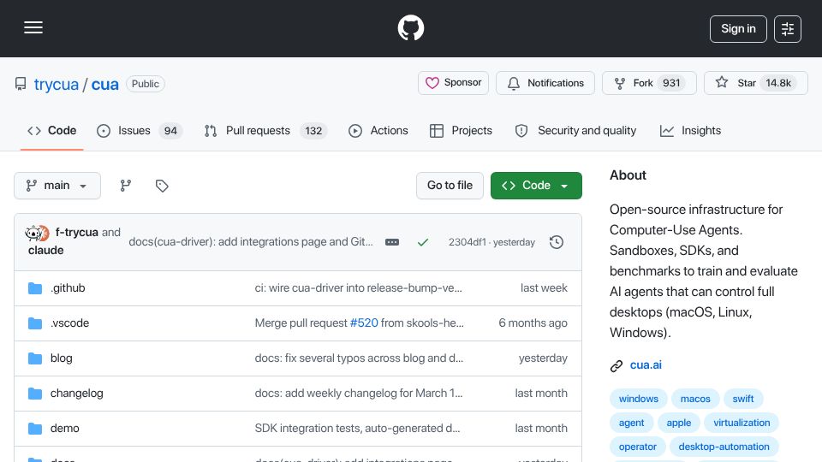
Task: Open Security and quality tab
Action: pos(575,130)
